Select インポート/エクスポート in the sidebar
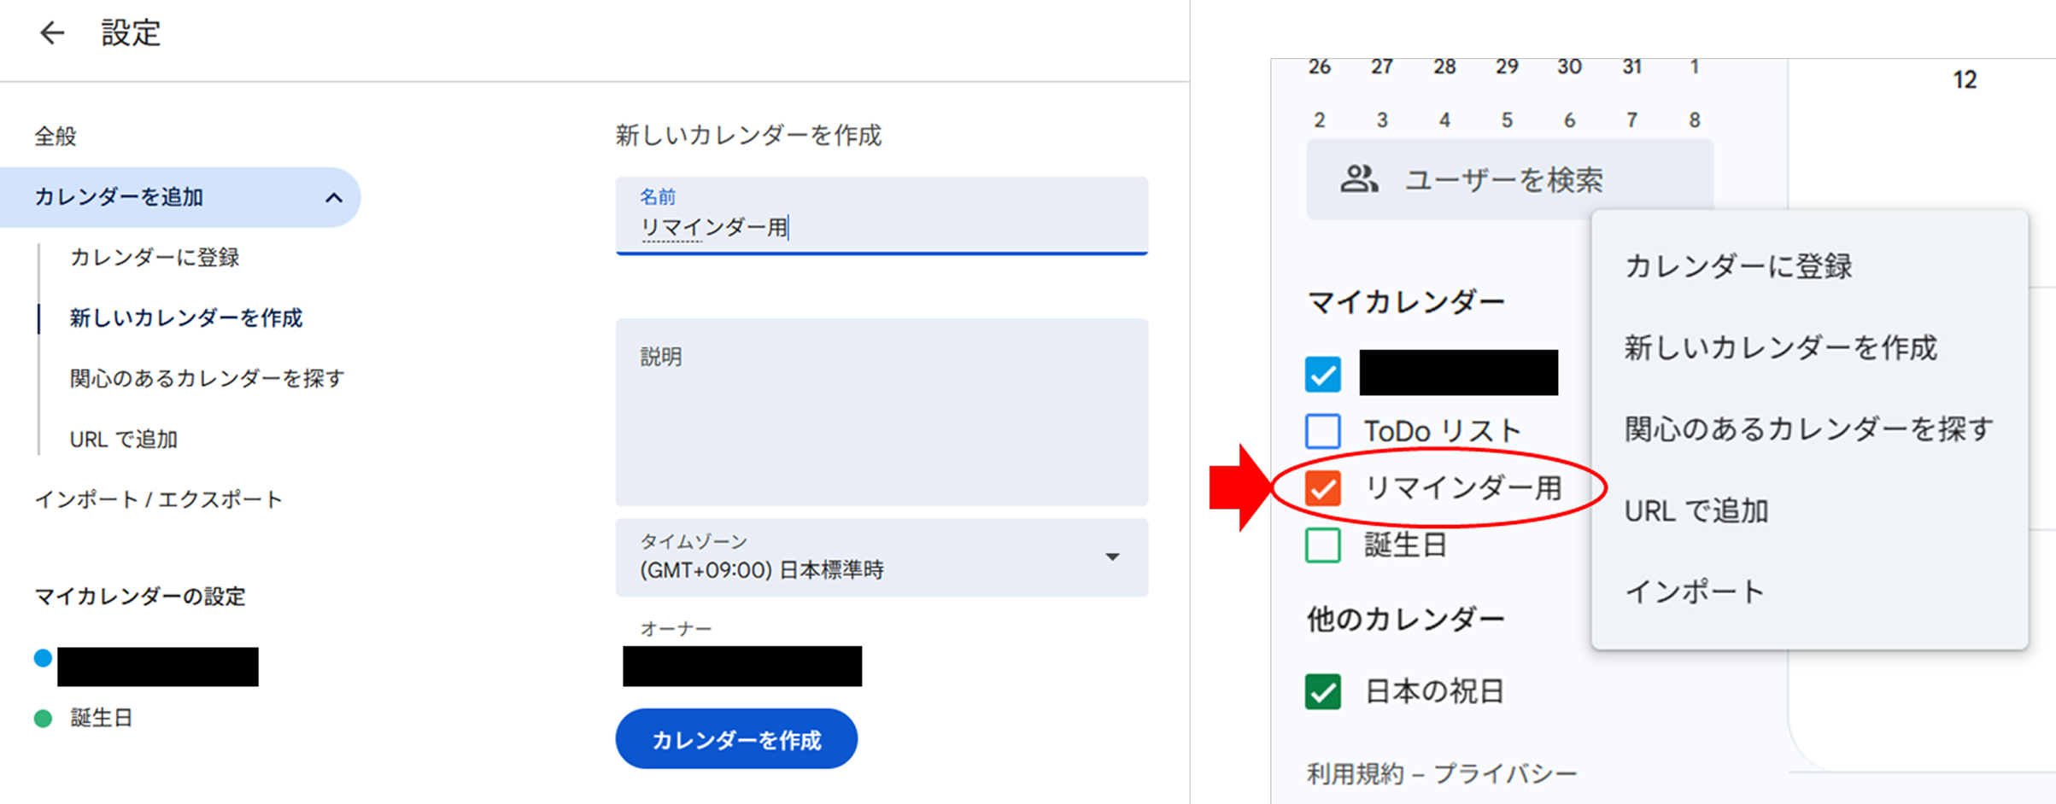Viewport: 2056px width, 804px height. pyautogui.click(x=160, y=498)
